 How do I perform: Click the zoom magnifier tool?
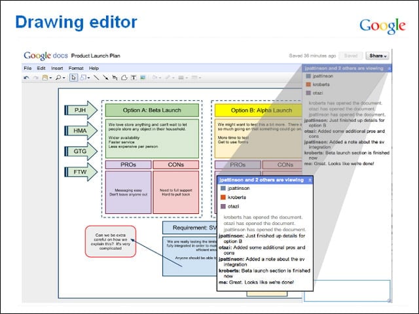point(58,78)
